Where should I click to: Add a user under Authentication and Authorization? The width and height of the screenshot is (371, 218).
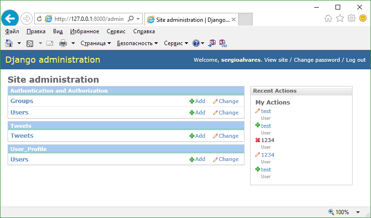point(197,113)
